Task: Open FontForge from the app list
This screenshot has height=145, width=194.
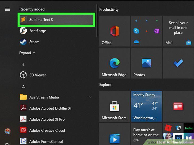Action: (x=56, y=31)
